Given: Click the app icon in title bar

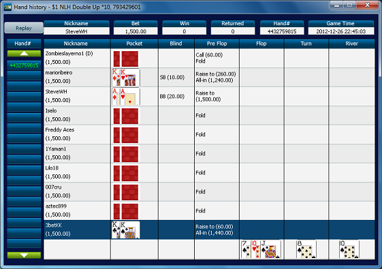Looking at the screenshot, I should (x=7, y=7).
